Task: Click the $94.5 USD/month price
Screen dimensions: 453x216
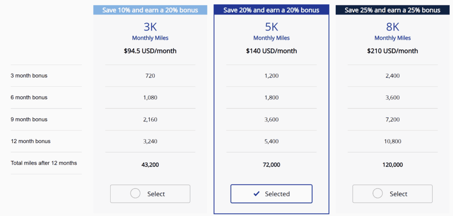Action: coord(150,51)
